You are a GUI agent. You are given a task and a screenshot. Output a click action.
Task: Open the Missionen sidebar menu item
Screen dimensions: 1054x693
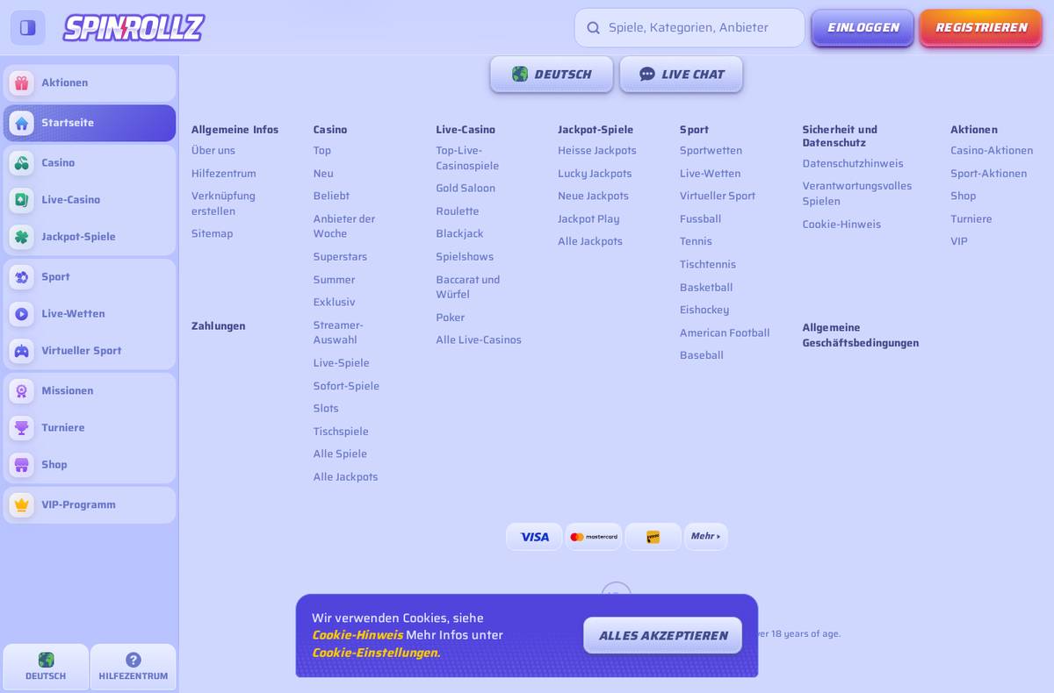click(x=90, y=391)
